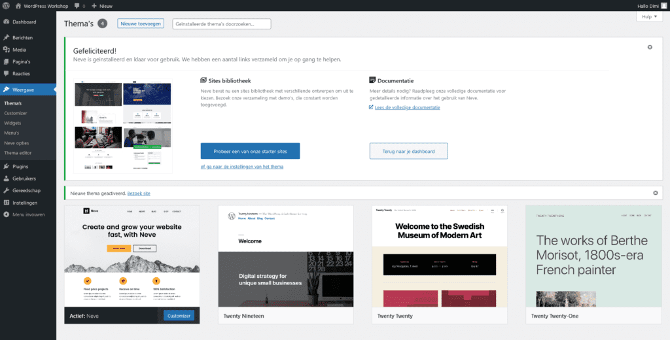Open Instellingen in the sidebar
The height and width of the screenshot is (340, 670).
pyautogui.click(x=27, y=203)
